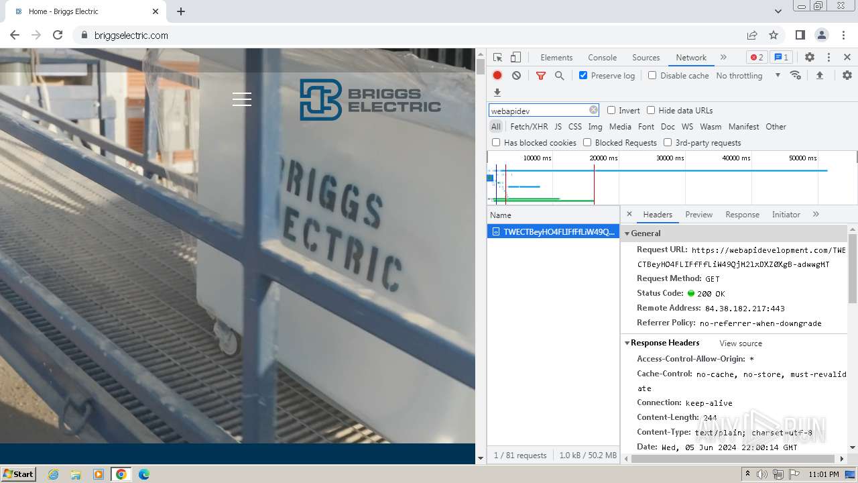The width and height of the screenshot is (858, 483).
Task: Click the red record network log button
Action: click(x=497, y=76)
